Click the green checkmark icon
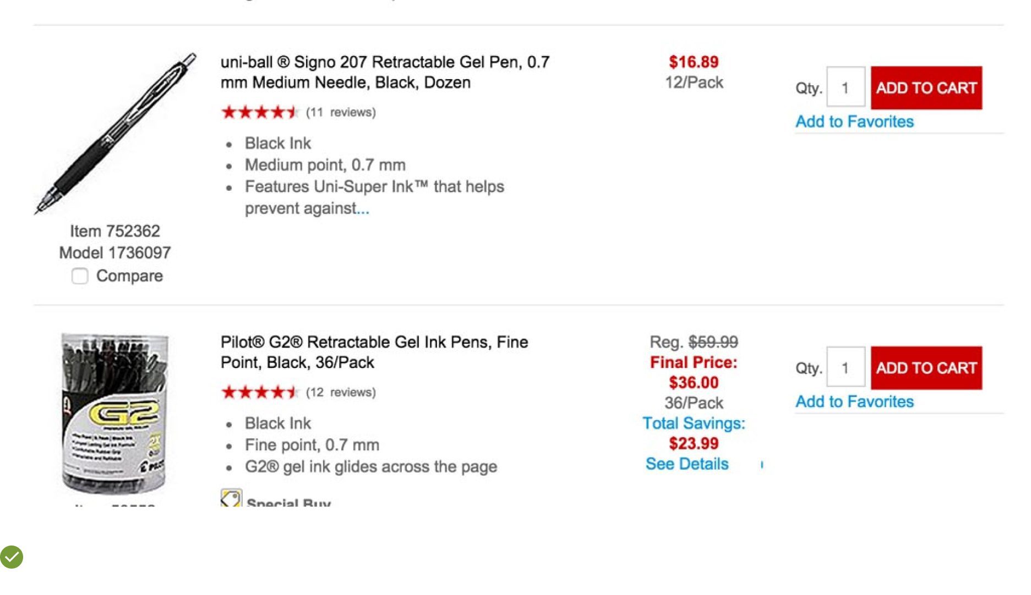 click(x=12, y=557)
